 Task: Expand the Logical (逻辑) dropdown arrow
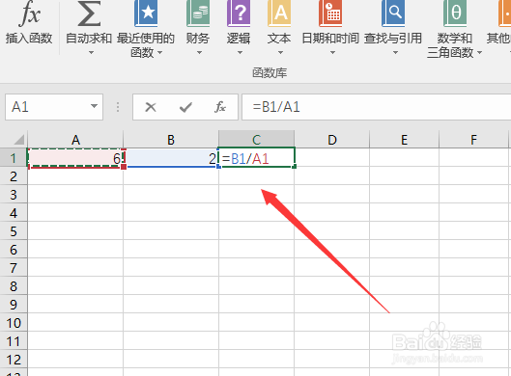pos(240,52)
